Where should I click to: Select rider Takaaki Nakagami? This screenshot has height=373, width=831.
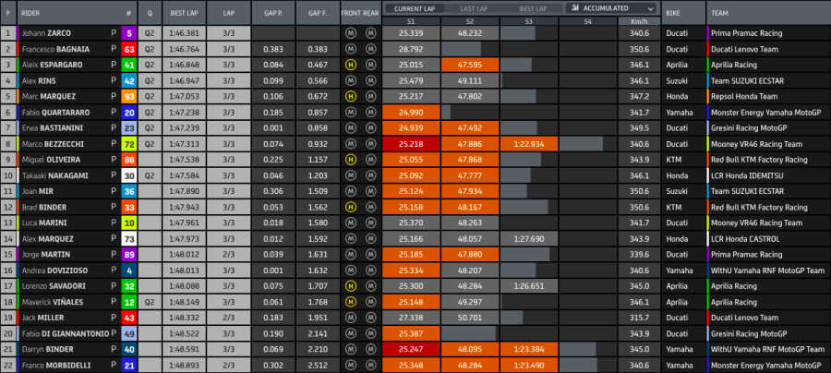(55, 176)
